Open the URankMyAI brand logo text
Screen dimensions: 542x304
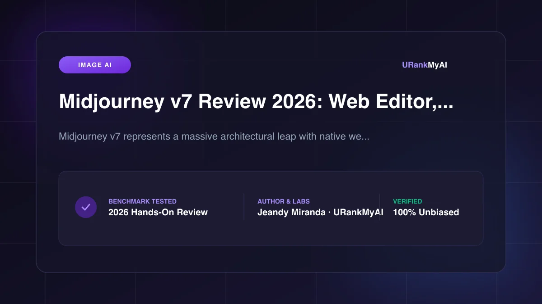tap(425, 65)
